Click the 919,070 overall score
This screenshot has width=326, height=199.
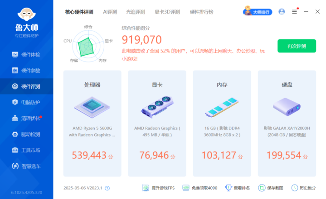142,40
